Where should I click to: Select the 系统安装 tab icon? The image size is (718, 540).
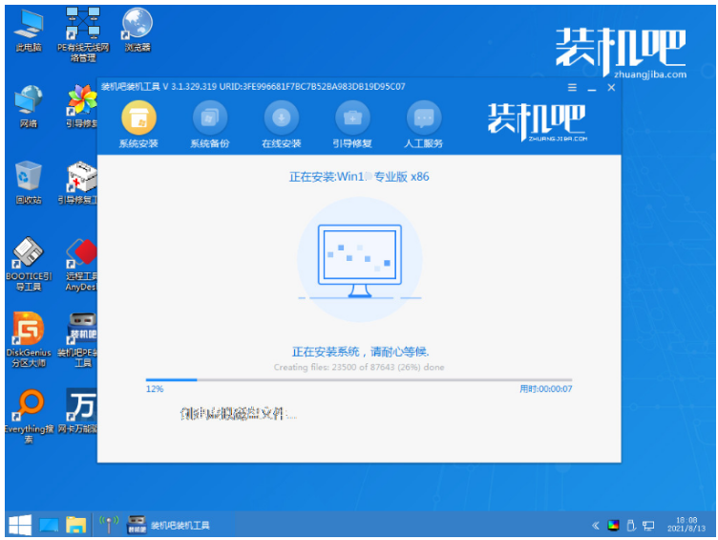(x=138, y=119)
